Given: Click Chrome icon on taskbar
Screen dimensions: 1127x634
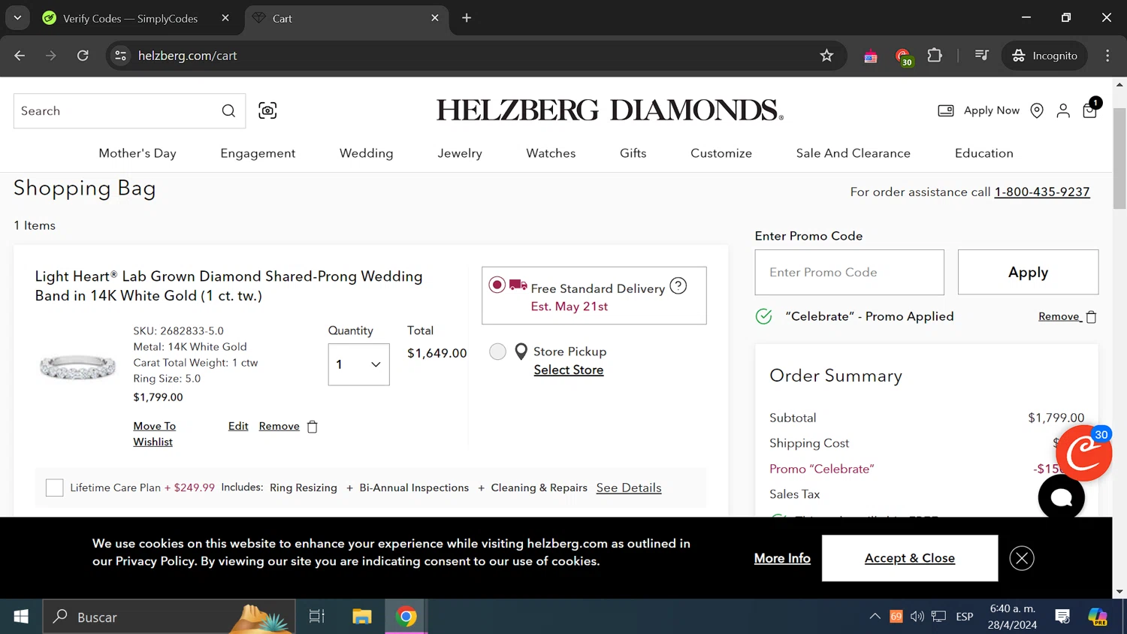Looking at the screenshot, I should (406, 617).
